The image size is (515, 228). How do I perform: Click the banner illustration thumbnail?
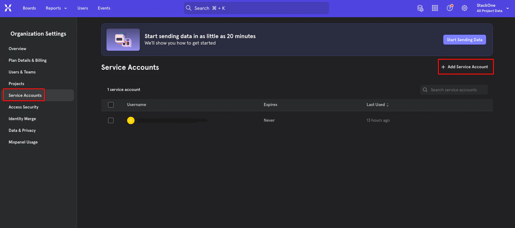pos(123,40)
